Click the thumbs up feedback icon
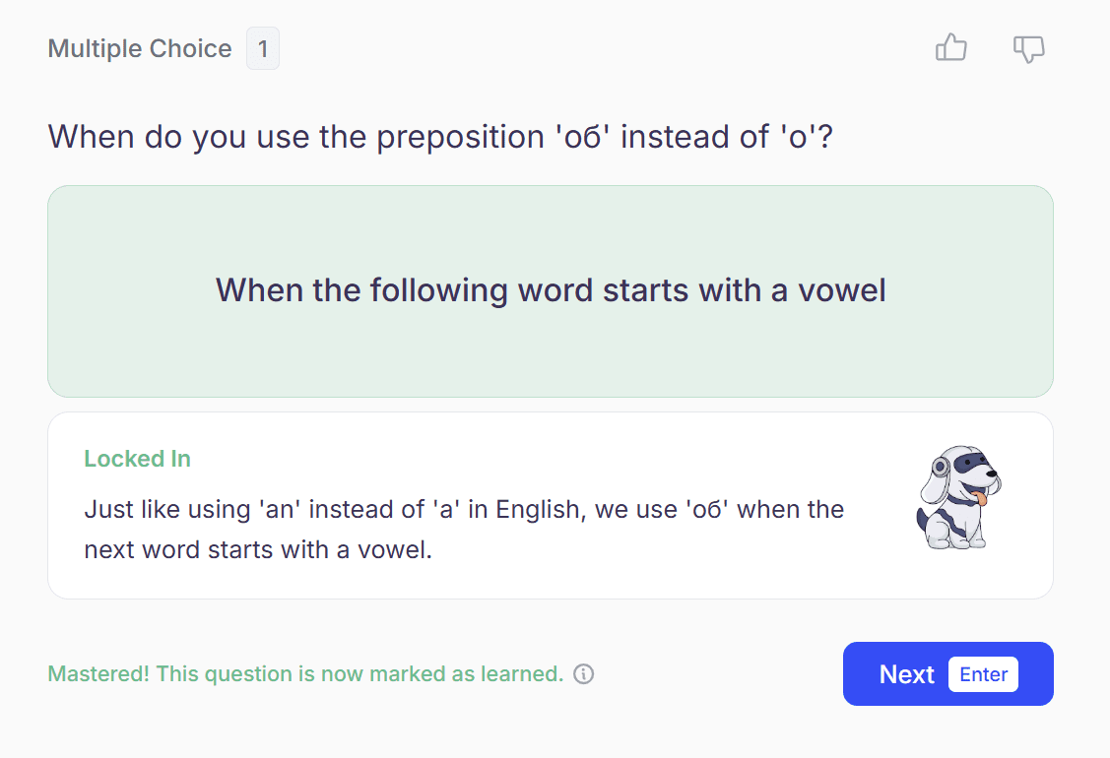Viewport: 1110px width, 758px height. click(950, 48)
